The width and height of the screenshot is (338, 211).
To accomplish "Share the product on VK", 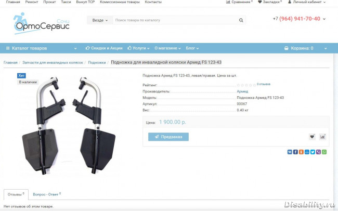I will pyautogui.click(x=290, y=152).
